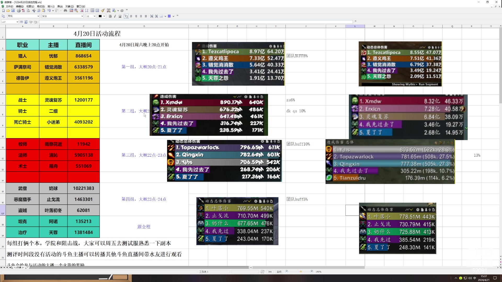Open the font size dropdown showing 11
502x282 pixels.
click(90, 16)
